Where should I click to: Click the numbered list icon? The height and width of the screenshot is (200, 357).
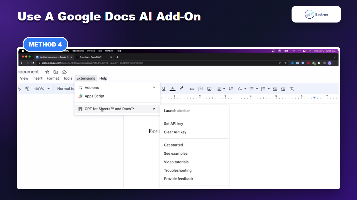[x=263, y=89]
